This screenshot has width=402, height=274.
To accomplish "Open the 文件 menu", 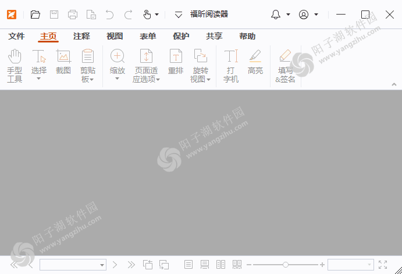I will (x=16, y=36).
